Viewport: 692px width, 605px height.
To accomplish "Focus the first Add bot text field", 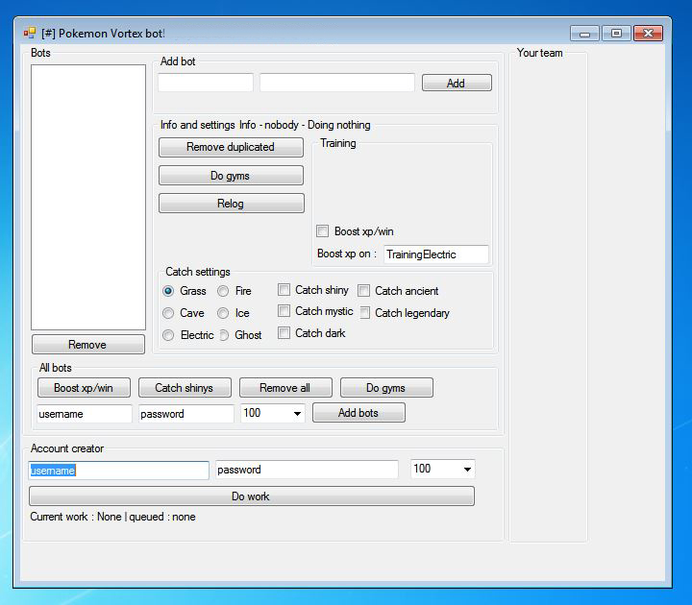I will tap(206, 83).
